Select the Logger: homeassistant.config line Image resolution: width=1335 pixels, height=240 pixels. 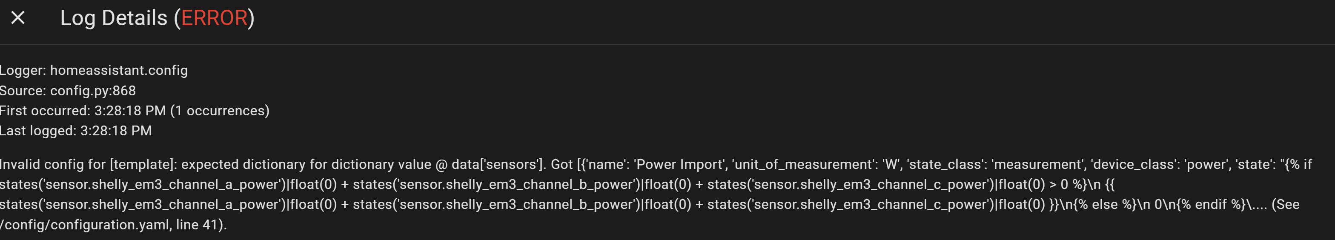click(x=94, y=71)
